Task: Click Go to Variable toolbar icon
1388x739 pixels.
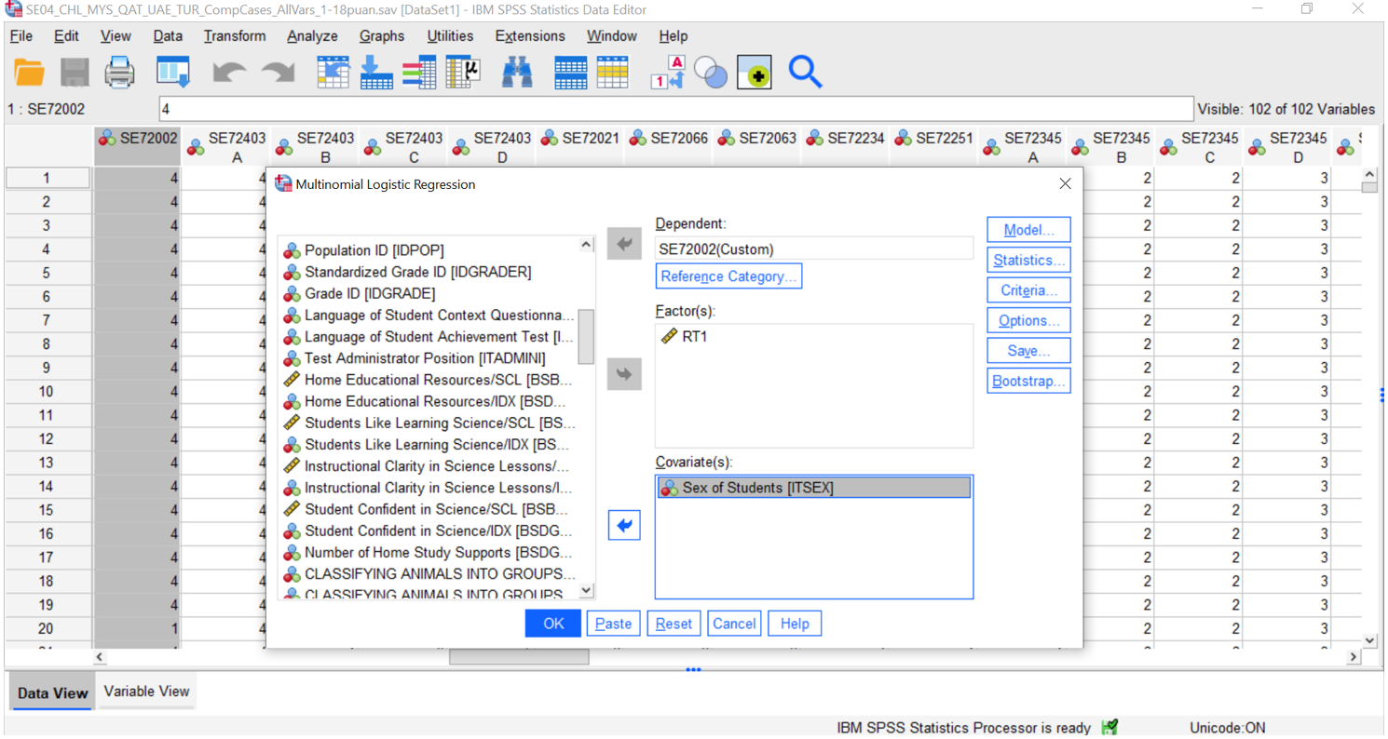Action: tap(376, 73)
